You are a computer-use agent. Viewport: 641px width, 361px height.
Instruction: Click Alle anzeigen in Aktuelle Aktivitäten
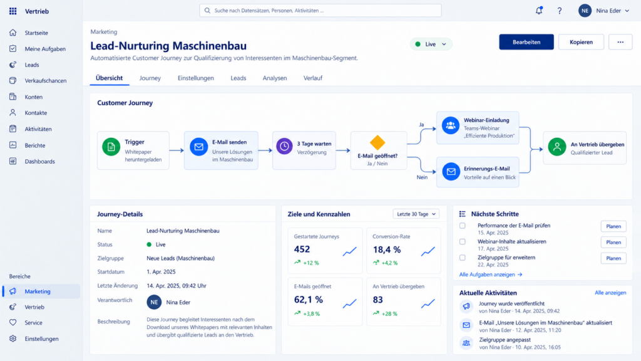(x=610, y=293)
